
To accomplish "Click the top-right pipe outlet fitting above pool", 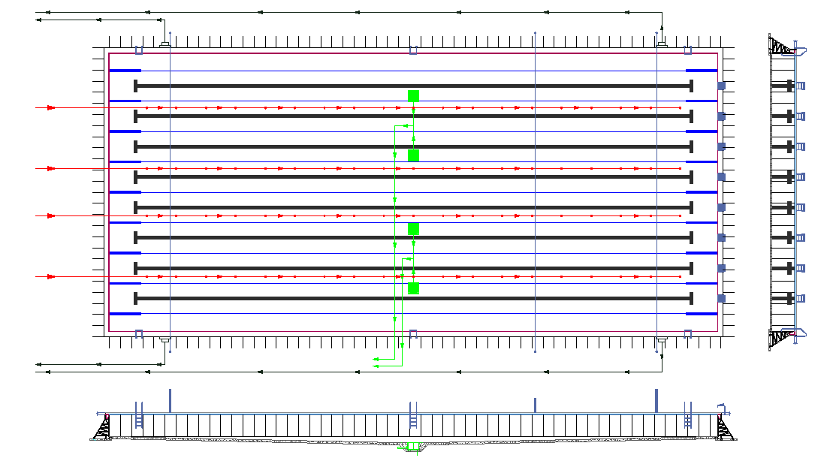I will coord(661,44).
